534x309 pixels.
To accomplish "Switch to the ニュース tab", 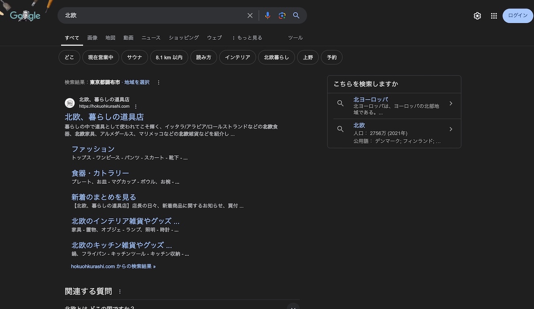I will [151, 38].
